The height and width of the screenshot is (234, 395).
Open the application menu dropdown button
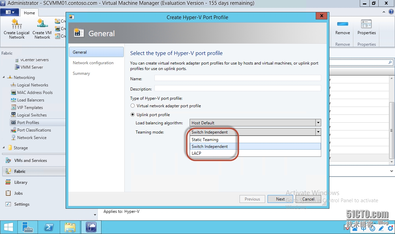coord(10,12)
